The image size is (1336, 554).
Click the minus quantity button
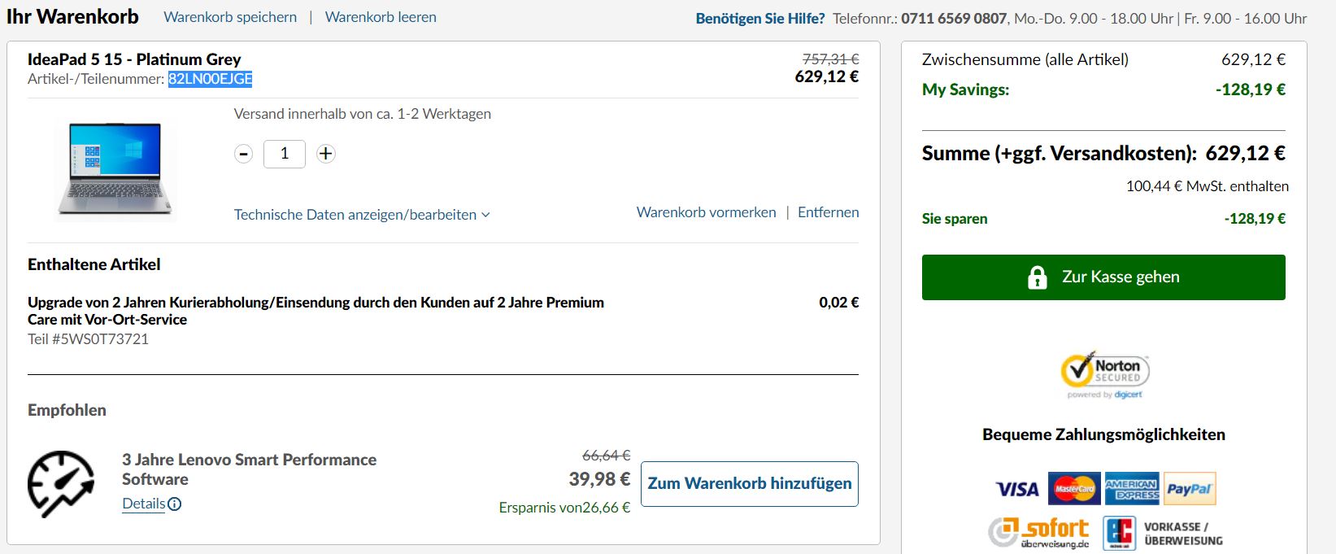pos(243,154)
